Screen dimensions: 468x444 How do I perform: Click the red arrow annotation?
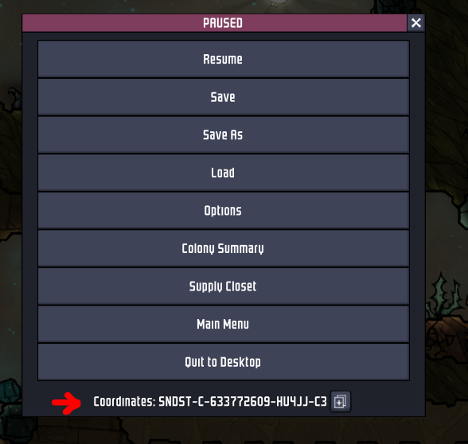[x=66, y=403]
